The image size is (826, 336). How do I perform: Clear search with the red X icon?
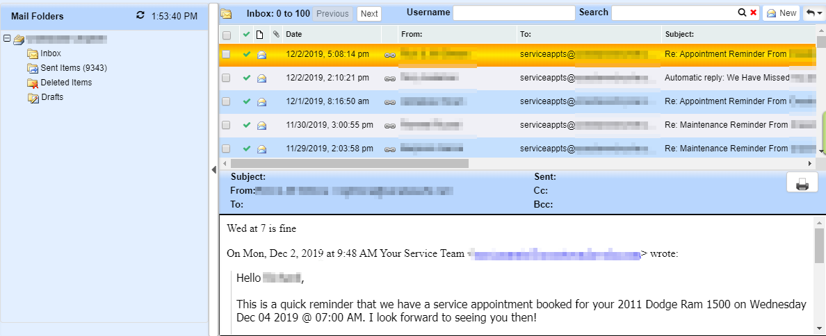pyautogui.click(x=753, y=12)
